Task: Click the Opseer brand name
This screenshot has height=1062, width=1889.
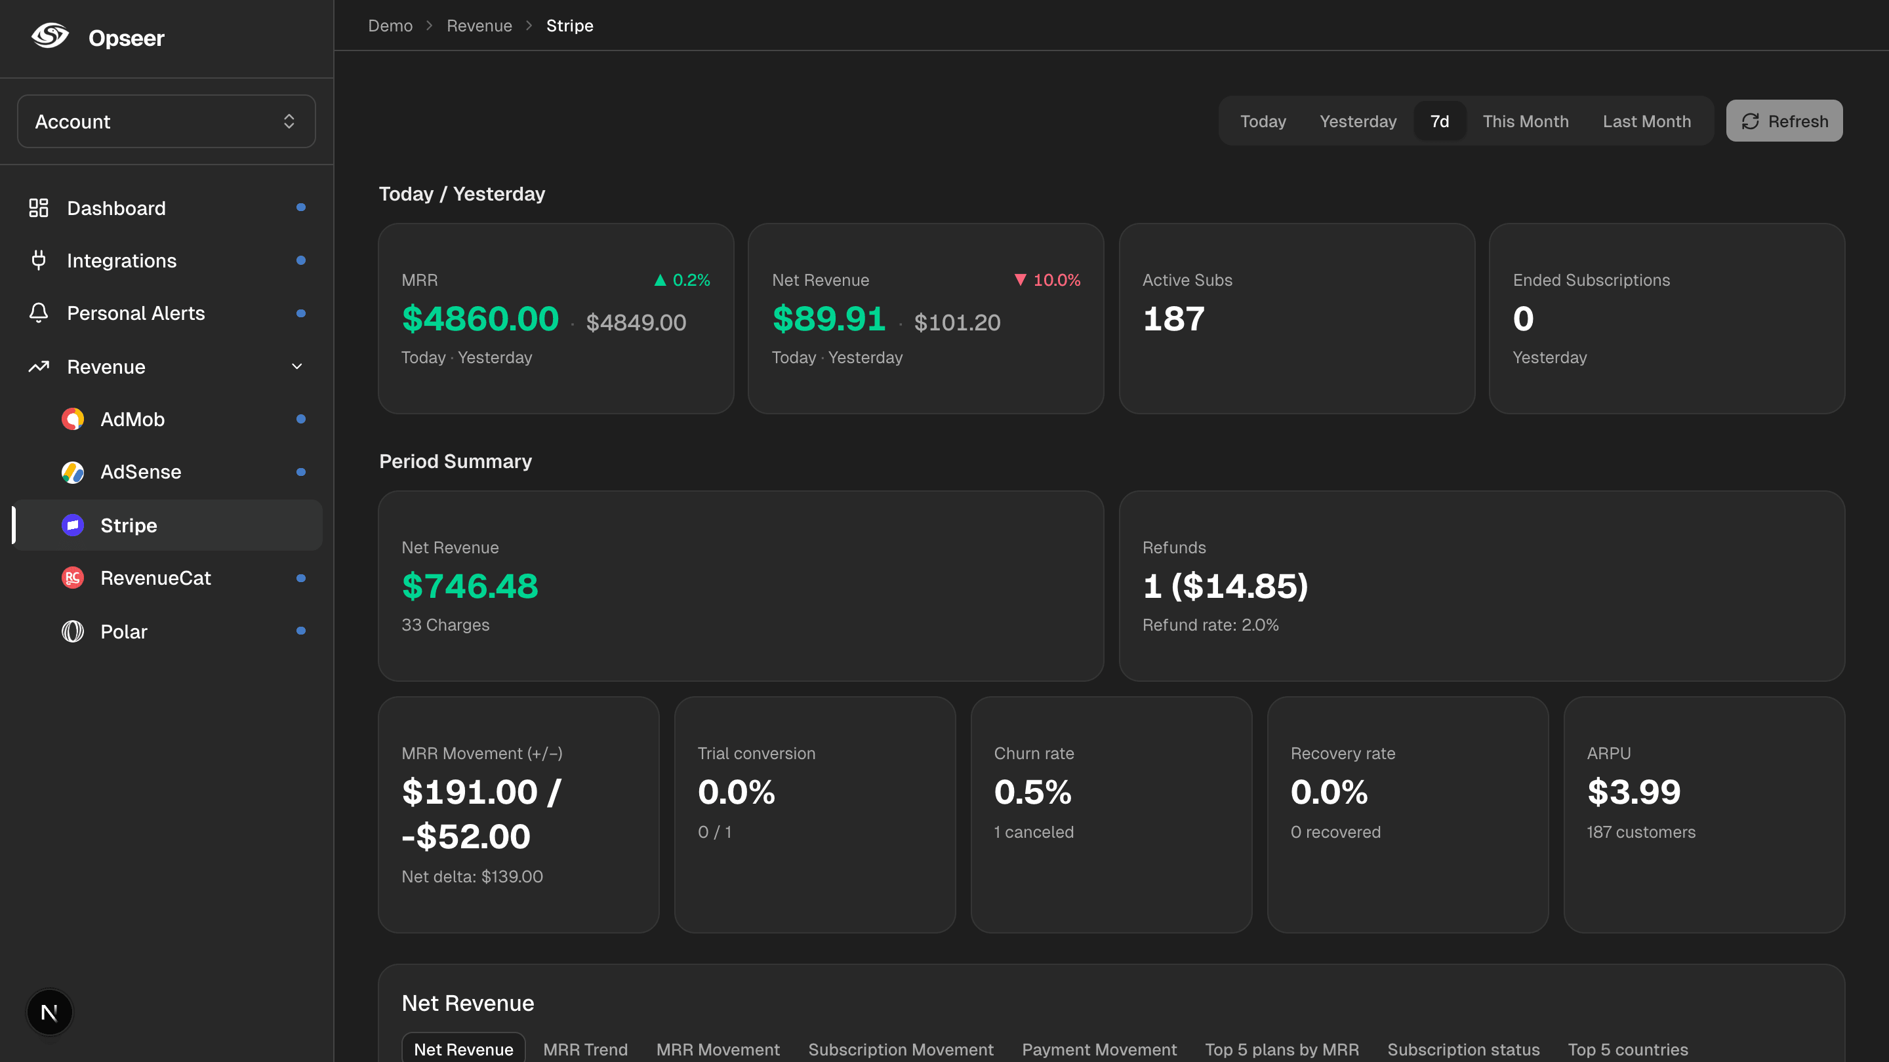Action: point(126,38)
